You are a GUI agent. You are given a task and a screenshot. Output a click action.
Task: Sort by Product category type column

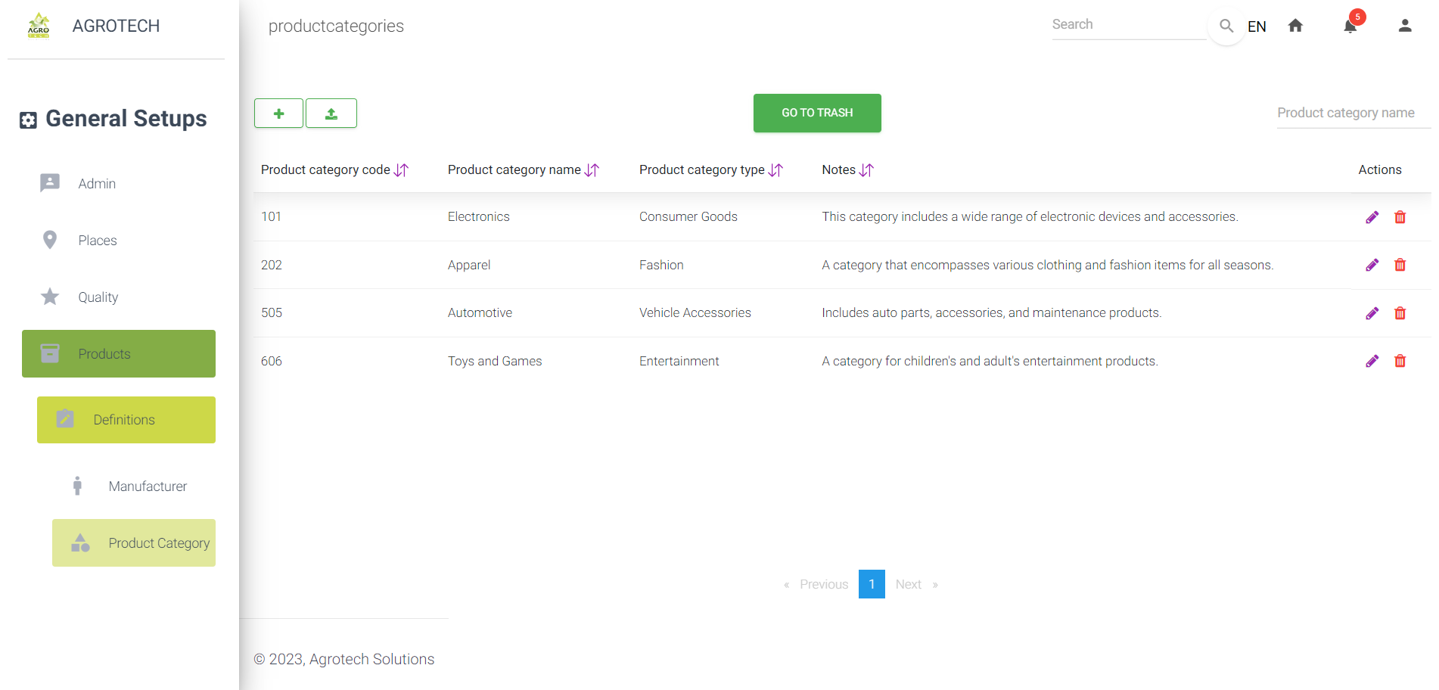click(775, 170)
